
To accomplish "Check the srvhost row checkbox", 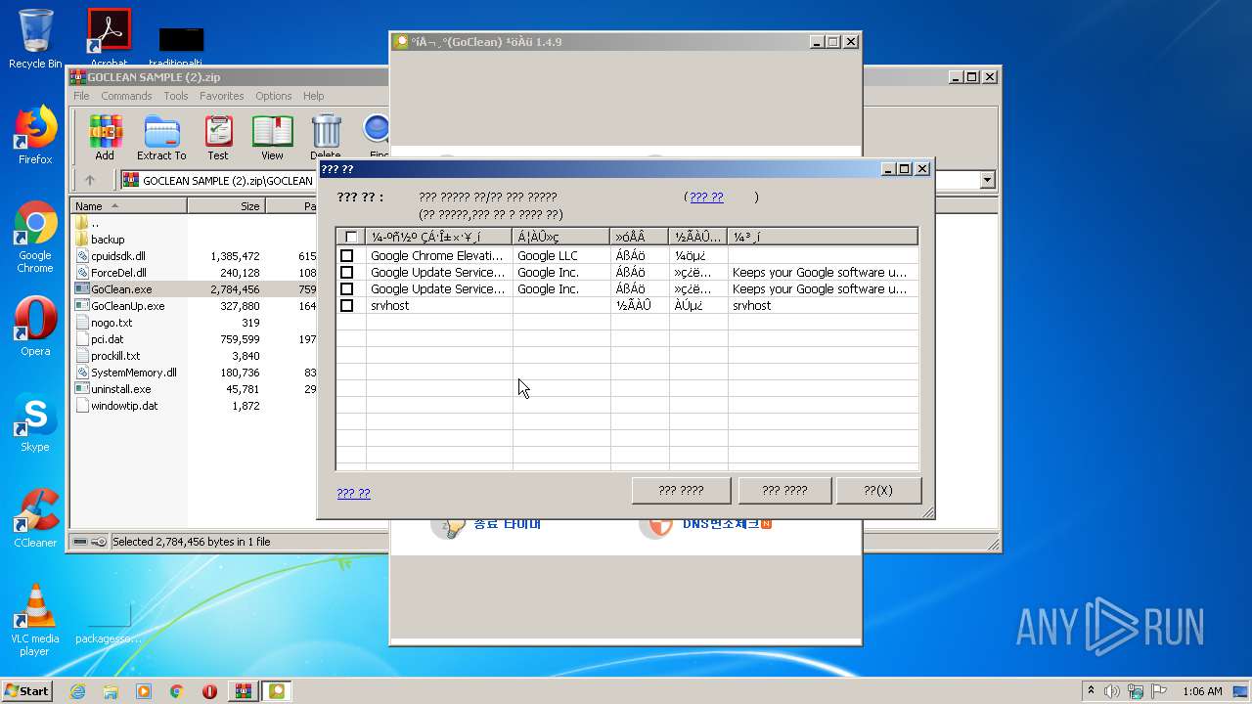I will 346,306.
